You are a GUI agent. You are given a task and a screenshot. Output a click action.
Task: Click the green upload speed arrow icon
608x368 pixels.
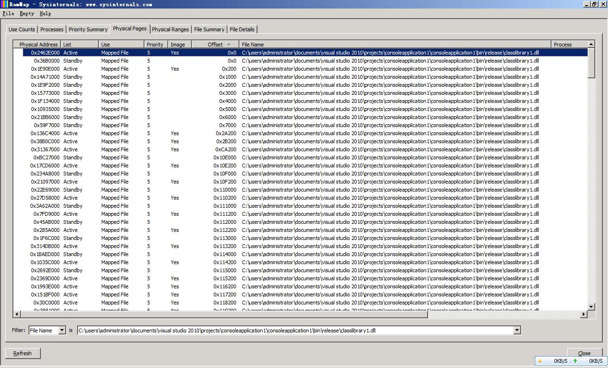pyautogui.click(x=575, y=361)
